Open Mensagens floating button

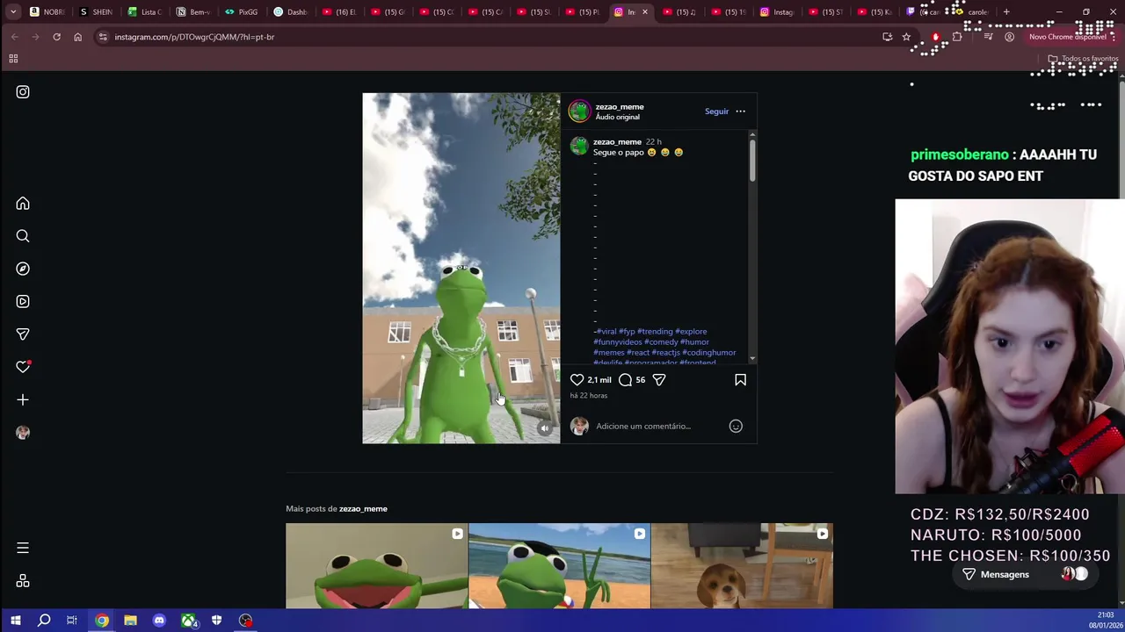1024,574
